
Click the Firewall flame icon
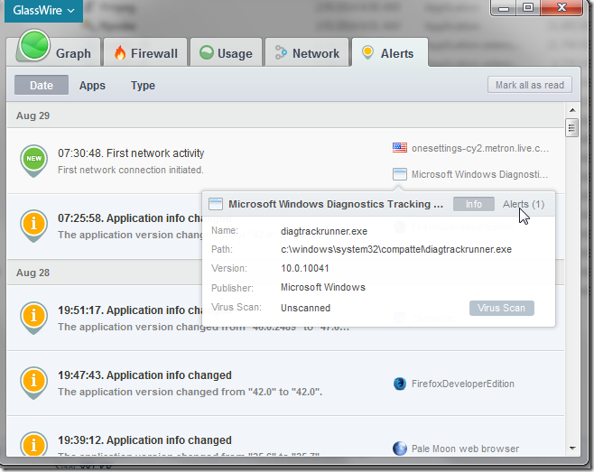tap(120, 52)
